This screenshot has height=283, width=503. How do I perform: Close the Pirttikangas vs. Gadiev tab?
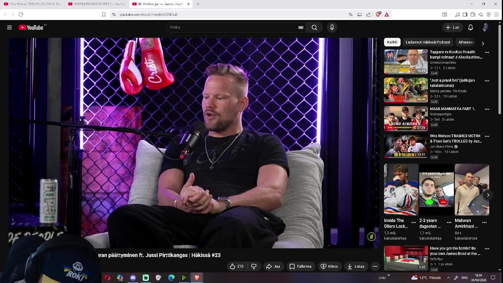coord(188,4)
